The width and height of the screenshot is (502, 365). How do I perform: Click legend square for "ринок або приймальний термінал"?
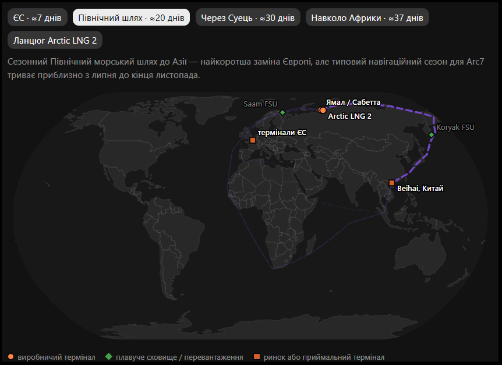coord(257,356)
